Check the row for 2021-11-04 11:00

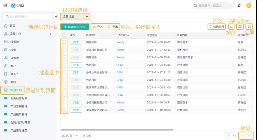pyautogui.click(x=64, y=87)
